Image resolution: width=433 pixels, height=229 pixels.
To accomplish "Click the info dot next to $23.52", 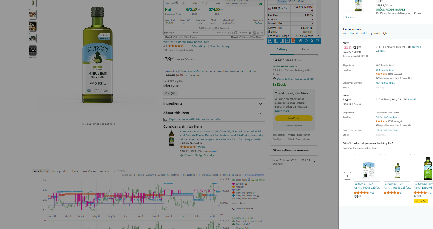I will (x=199, y=10).
